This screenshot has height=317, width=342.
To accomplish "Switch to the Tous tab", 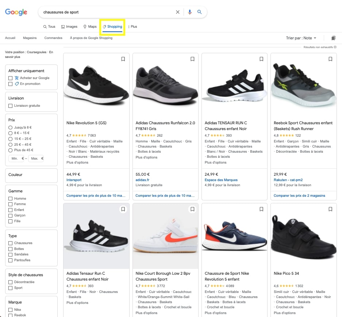I will point(49,27).
